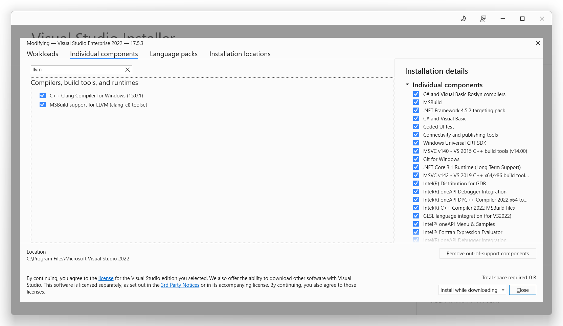Screen dimensions: 563x326
Task: Switch to the Language packs tab
Action: (x=173, y=54)
